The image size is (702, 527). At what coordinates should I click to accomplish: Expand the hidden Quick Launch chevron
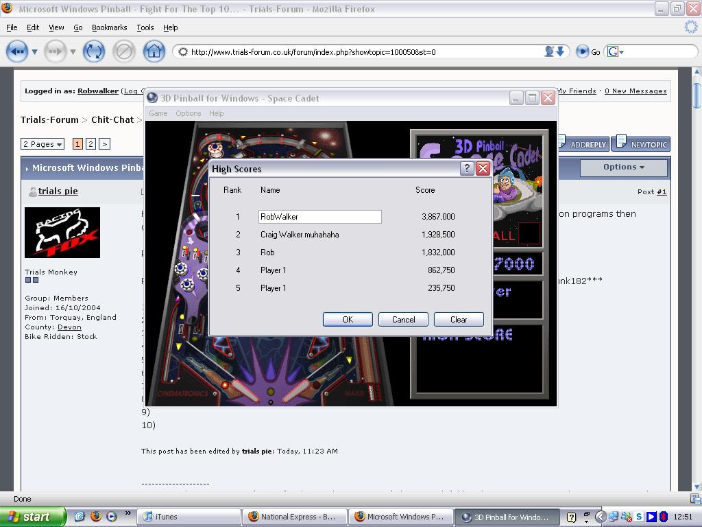click(128, 513)
